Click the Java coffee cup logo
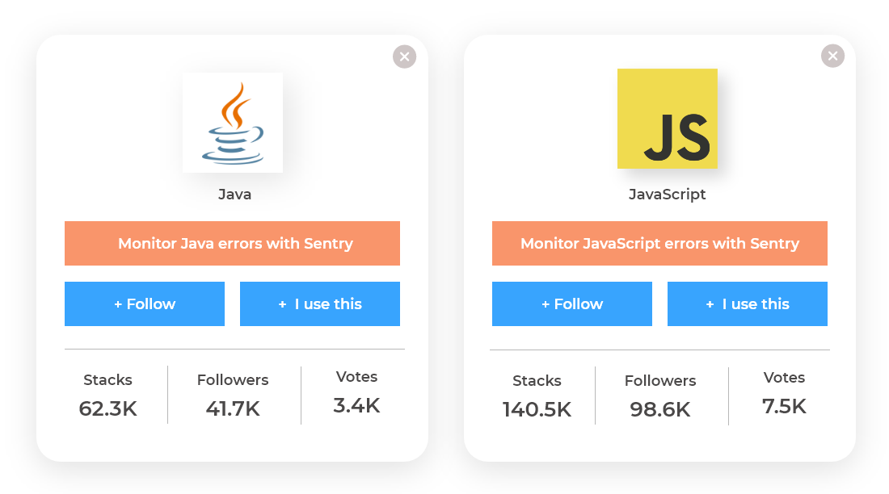Viewport: 889px width, 494px height. 233,123
